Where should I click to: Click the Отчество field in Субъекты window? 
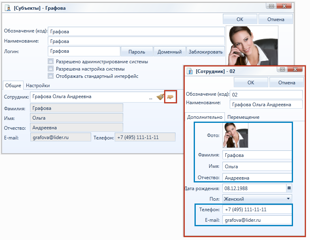coord(77,127)
